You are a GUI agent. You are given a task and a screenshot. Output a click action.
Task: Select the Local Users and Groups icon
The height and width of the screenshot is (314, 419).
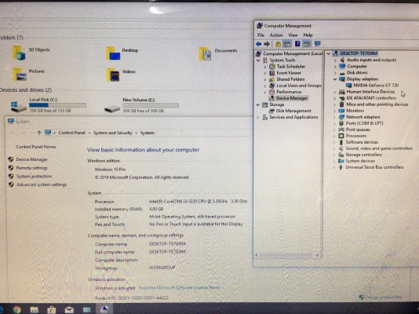click(x=271, y=86)
